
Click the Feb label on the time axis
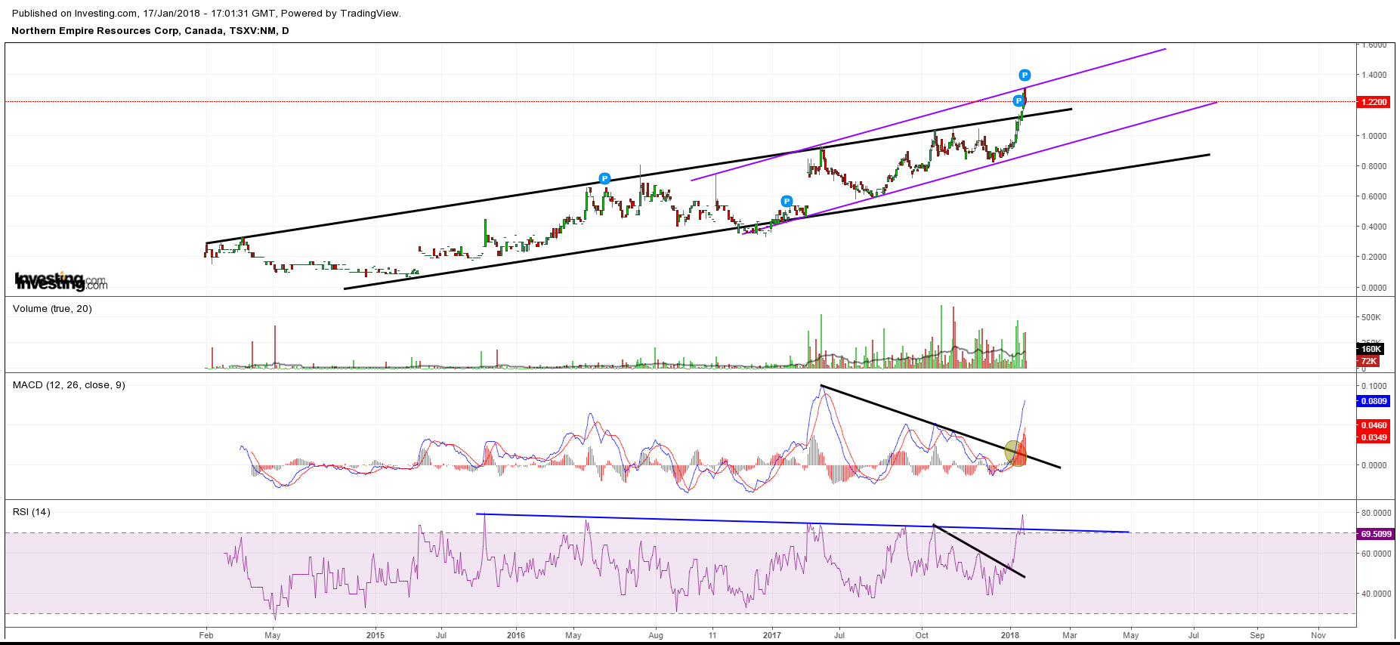[x=206, y=635]
